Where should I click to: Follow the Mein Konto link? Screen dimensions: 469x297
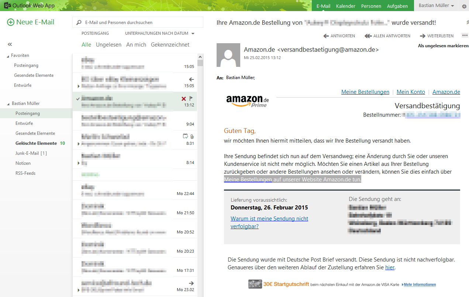pos(411,92)
